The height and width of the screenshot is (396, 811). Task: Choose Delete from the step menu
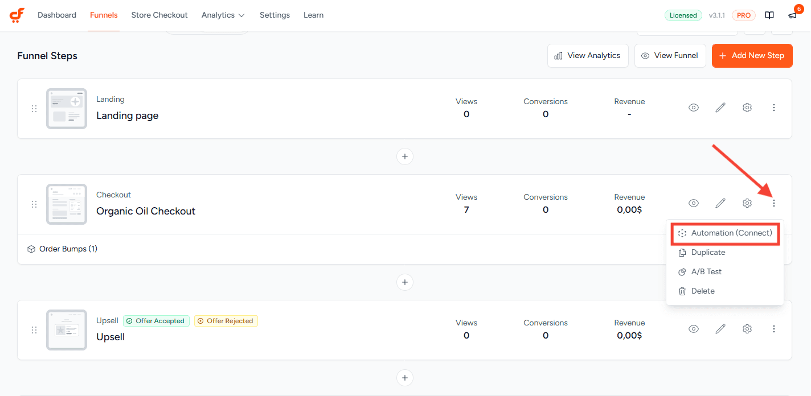point(725,291)
